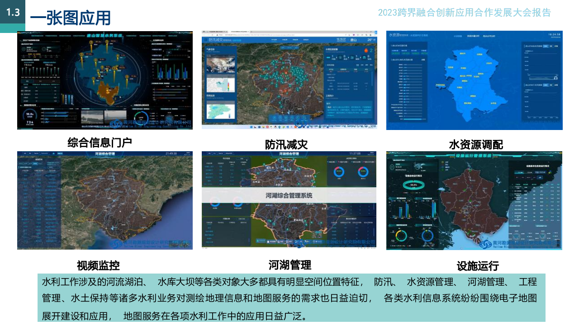Open the pill-shaped dropdown in 河湖管理 综合信息 panel
Image resolution: width=579 pixels, height=325 pixels.
242,159
